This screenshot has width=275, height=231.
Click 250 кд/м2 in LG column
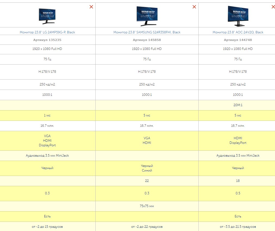[47, 84]
